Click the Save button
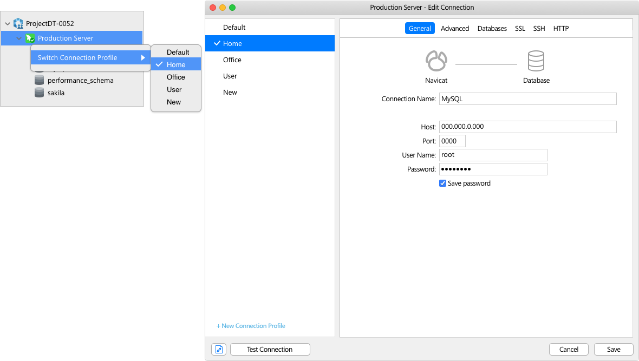Image resolution: width=639 pixels, height=361 pixels. pos(613,349)
